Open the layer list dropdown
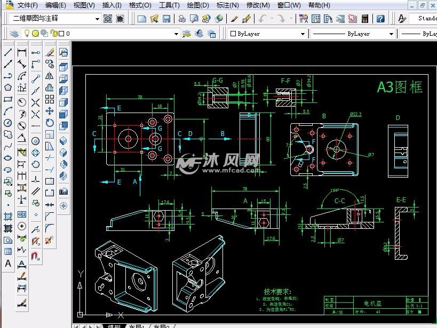The width and height of the screenshot is (437, 328). (176, 34)
